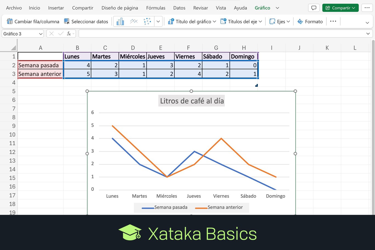Select the scatter chart type icon
The image size is (375, 250).
click(x=147, y=21)
